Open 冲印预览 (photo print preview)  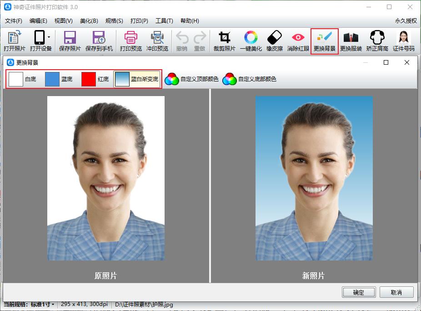click(x=157, y=41)
